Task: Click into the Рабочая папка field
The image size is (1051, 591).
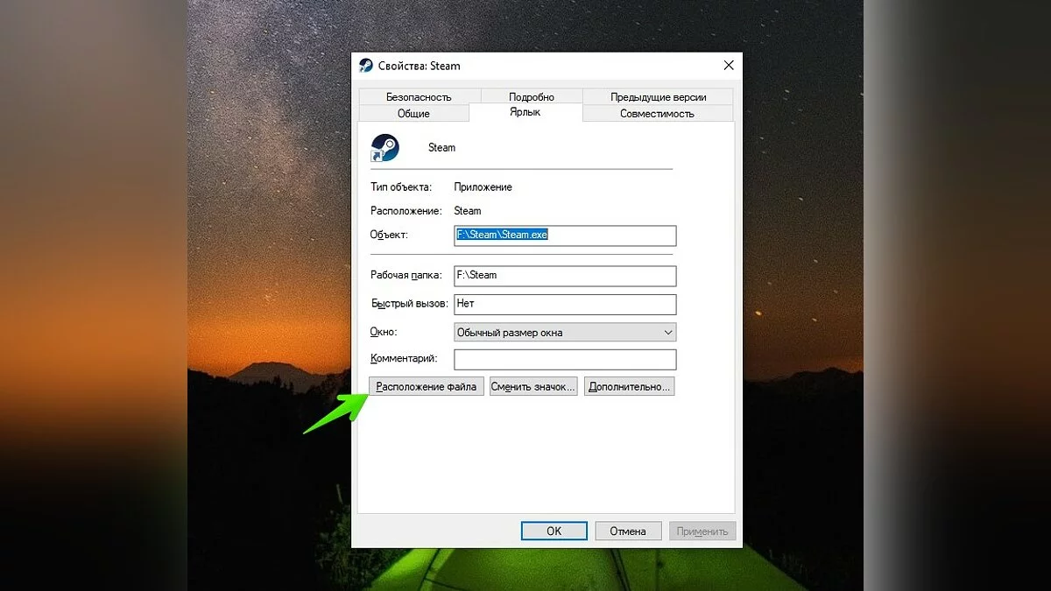Action: click(565, 276)
